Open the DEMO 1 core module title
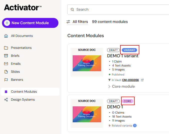Viewport: 169px width, 134px height. 115,107
